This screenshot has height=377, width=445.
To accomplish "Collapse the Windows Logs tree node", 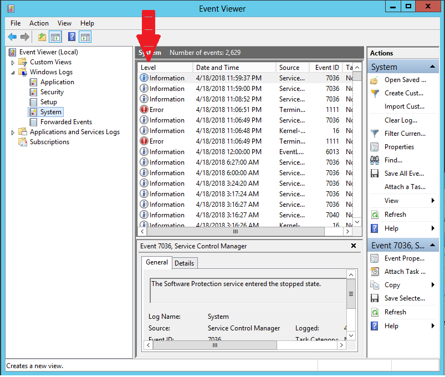I will tap(13, 72).
